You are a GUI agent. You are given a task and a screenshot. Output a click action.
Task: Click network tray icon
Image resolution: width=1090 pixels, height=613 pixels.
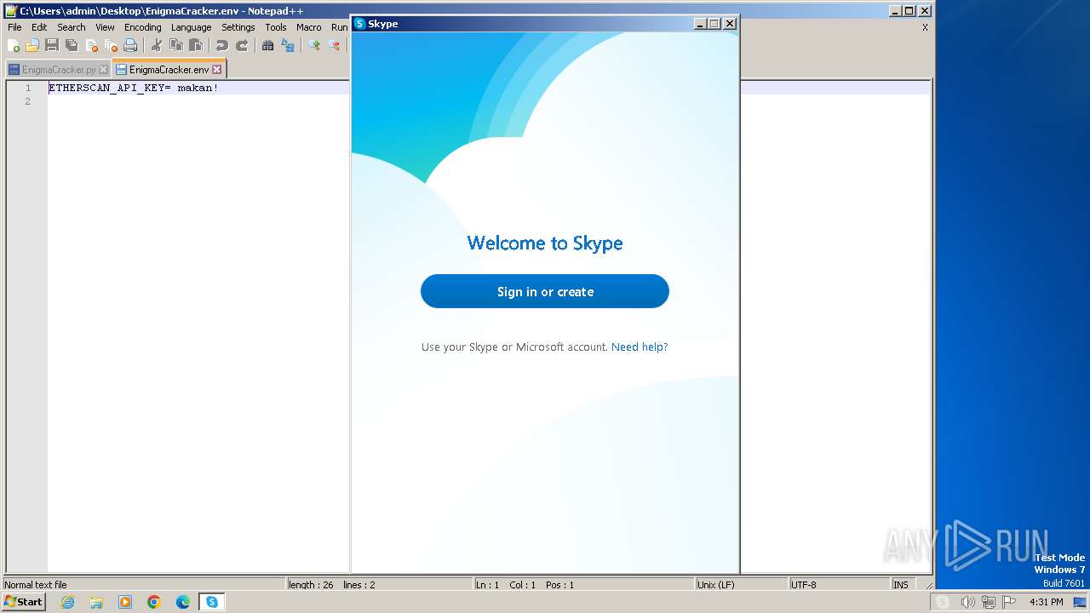989,602
